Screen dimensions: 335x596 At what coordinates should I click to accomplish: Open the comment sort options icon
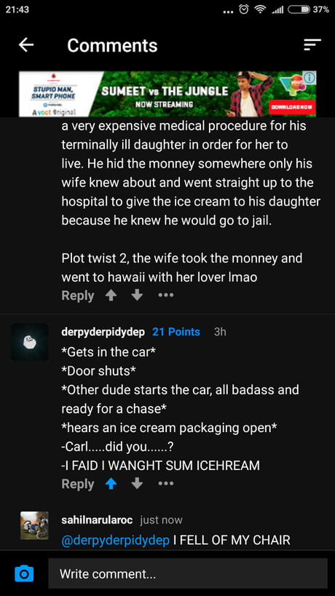312,45
